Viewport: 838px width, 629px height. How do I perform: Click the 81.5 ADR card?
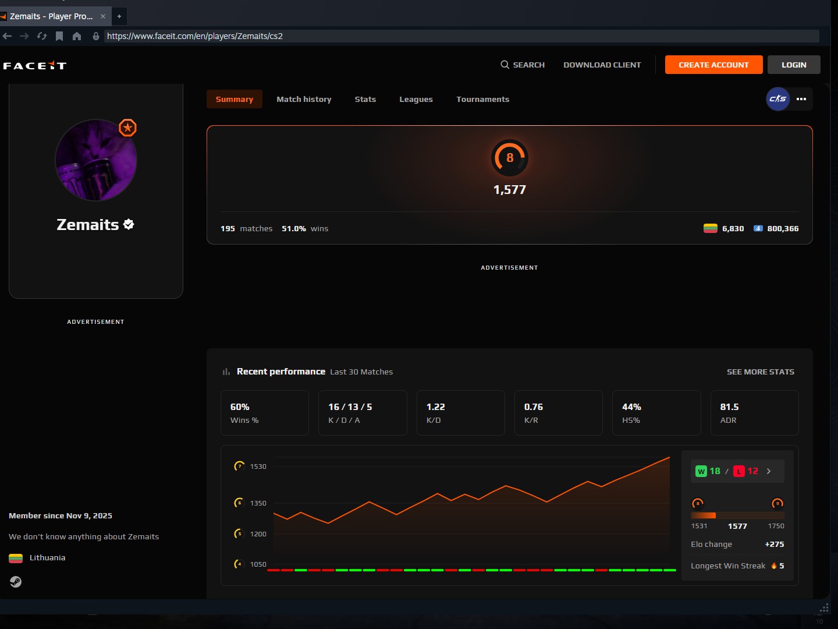755,413
